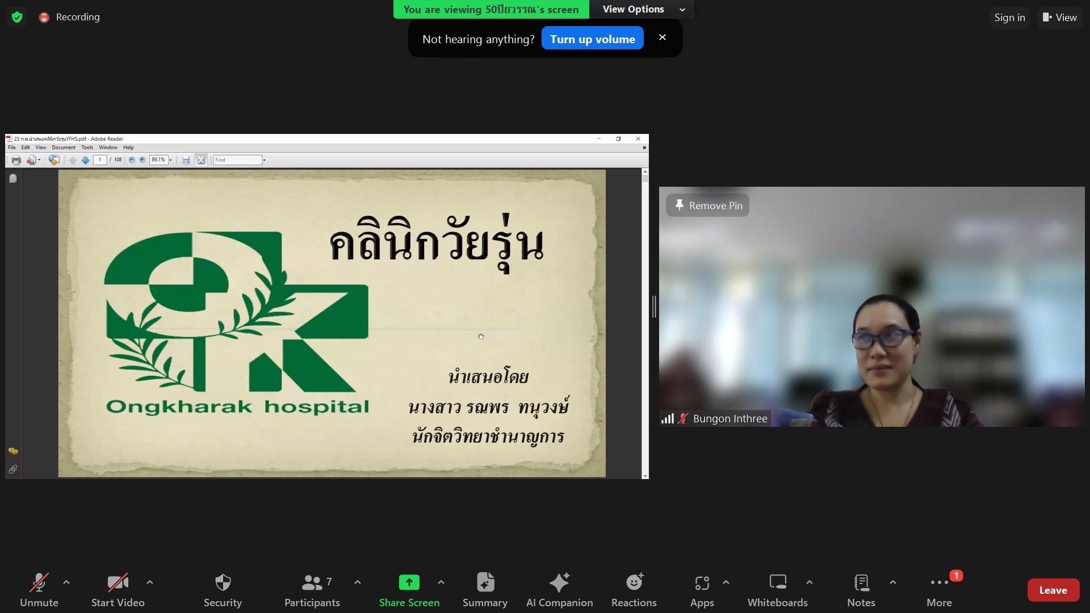This screenshot has height=613, width=1090.
Task: Open the Tools menu in Adobe Reader
Action: point(87,148)
